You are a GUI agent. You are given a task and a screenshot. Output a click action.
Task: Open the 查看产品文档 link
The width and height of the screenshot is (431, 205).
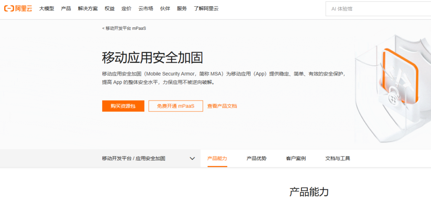tap(222, 106)
